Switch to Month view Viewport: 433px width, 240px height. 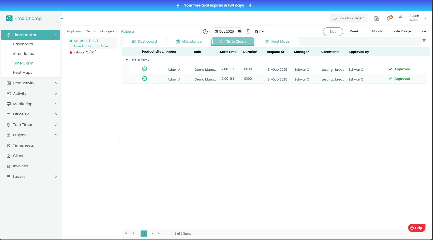pos(377,31)
